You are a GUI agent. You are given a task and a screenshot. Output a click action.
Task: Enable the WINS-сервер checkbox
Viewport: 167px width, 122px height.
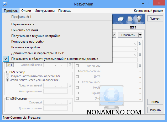(x=8, y=98)
